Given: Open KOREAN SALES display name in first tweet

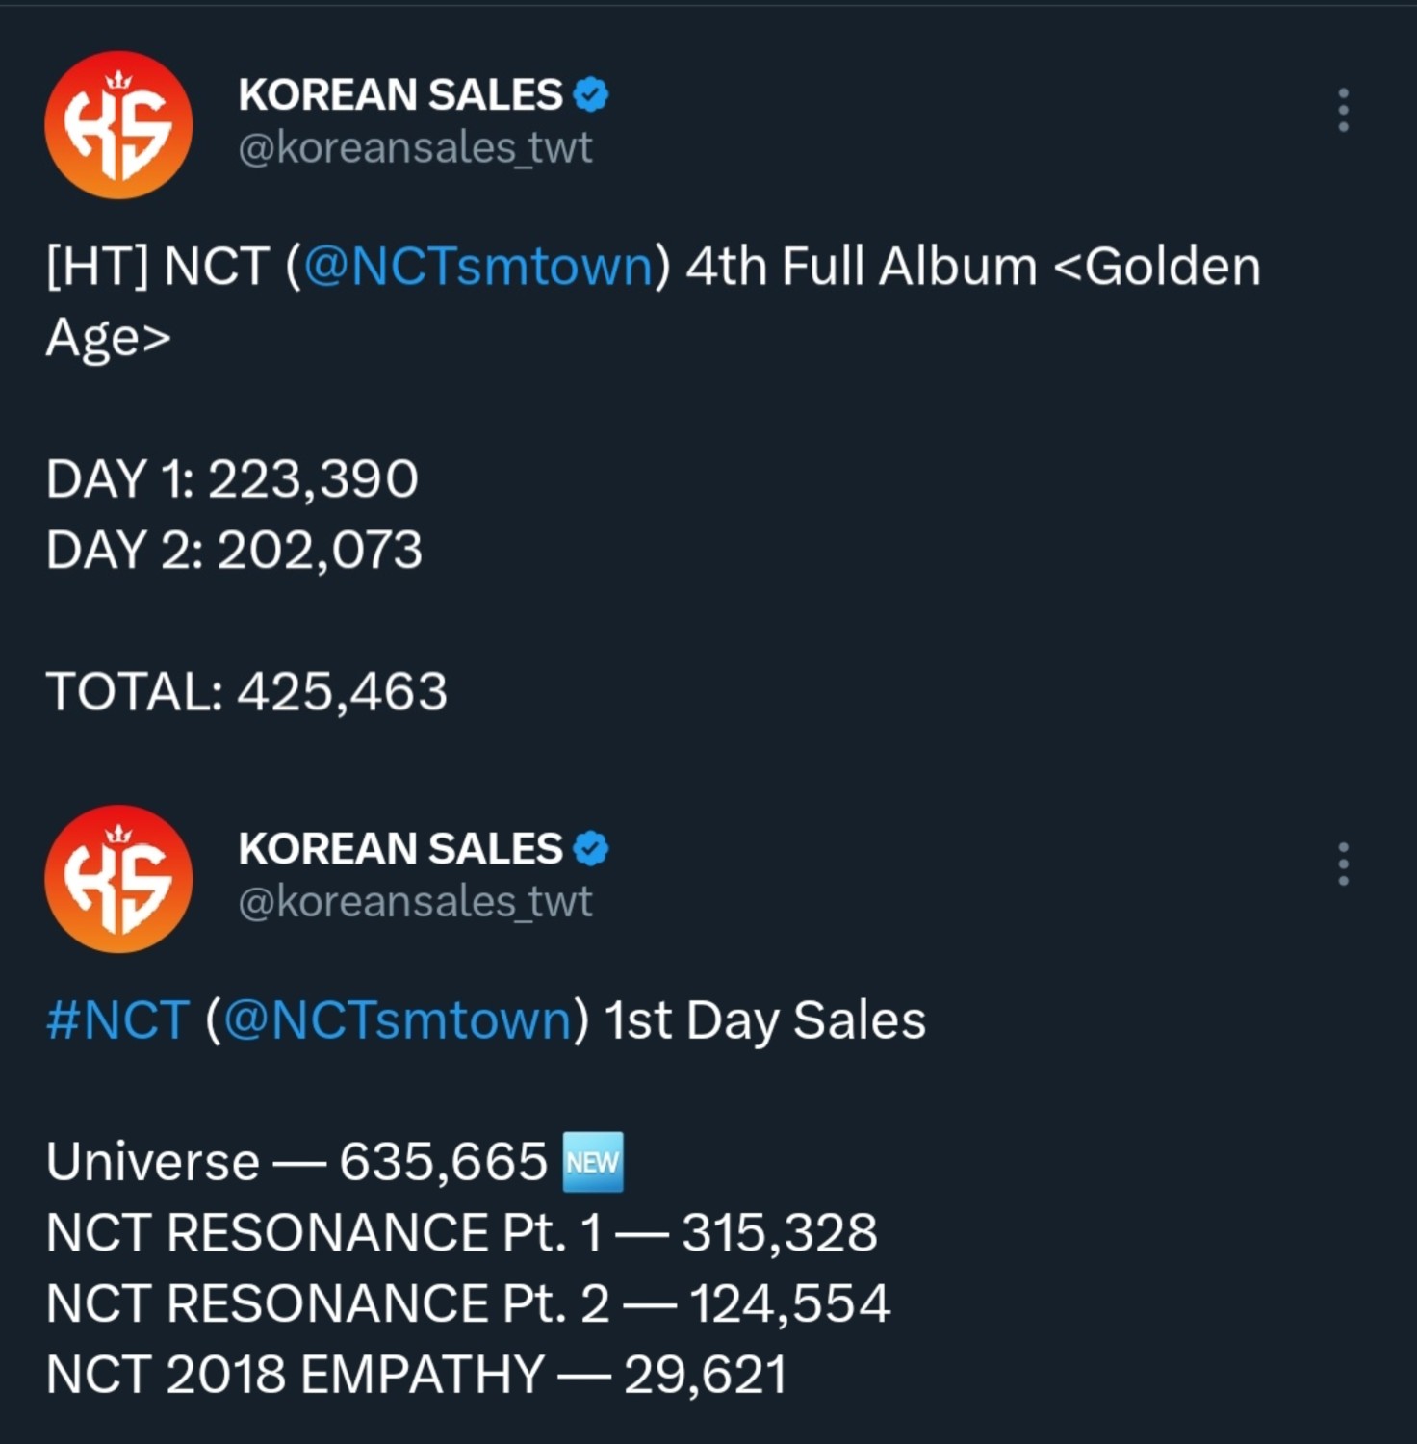Looking at the screenshot, I should 400,94.
